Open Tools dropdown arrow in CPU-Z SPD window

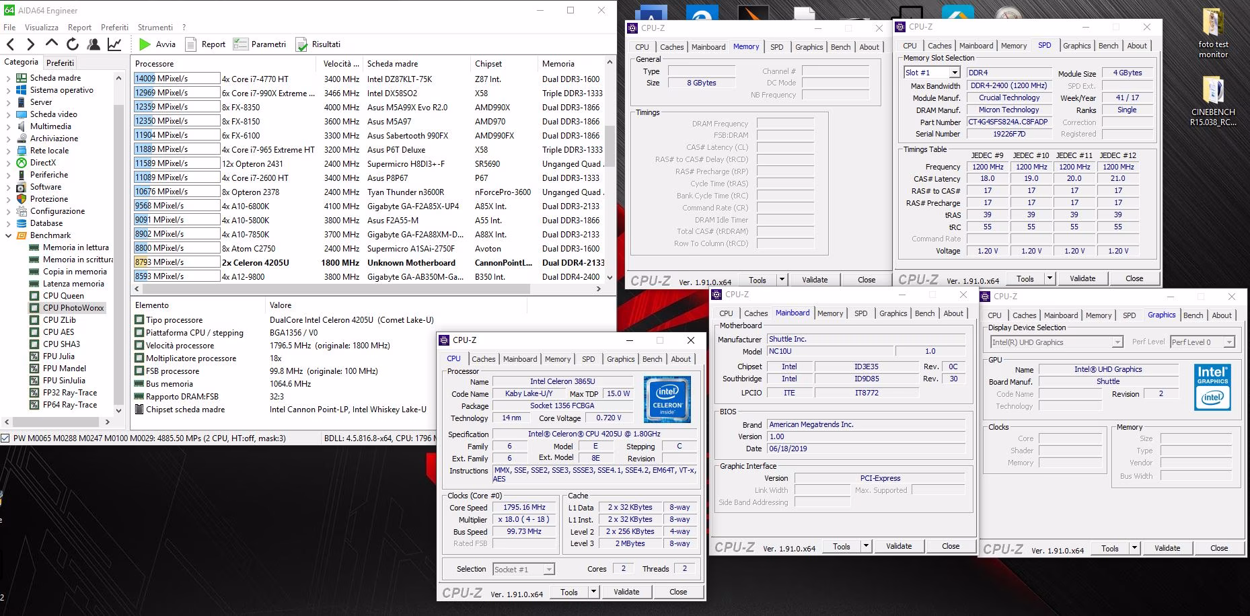1050,278
